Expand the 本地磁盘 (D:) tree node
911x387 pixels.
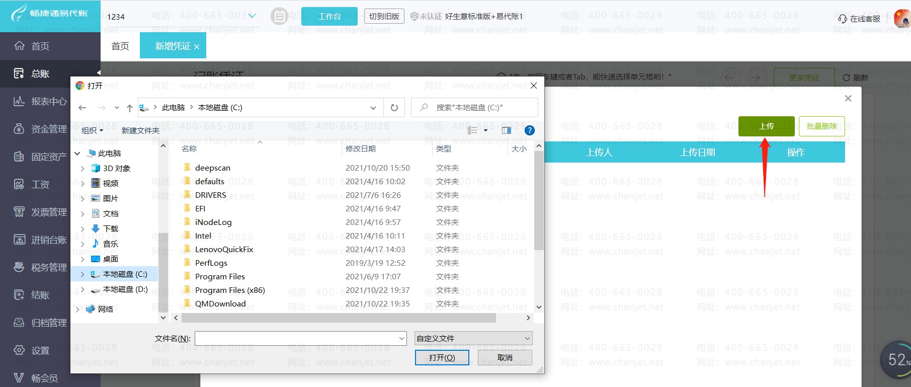tap(82, 289)
